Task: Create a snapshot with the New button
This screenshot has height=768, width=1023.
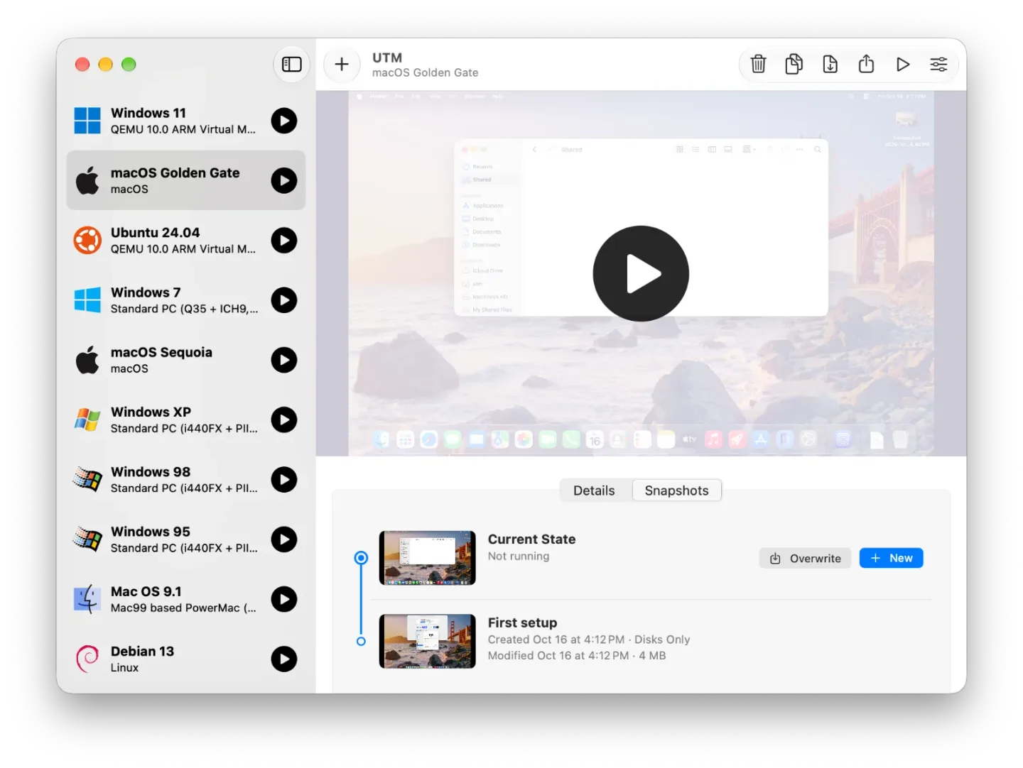Action: click(891, 559)
